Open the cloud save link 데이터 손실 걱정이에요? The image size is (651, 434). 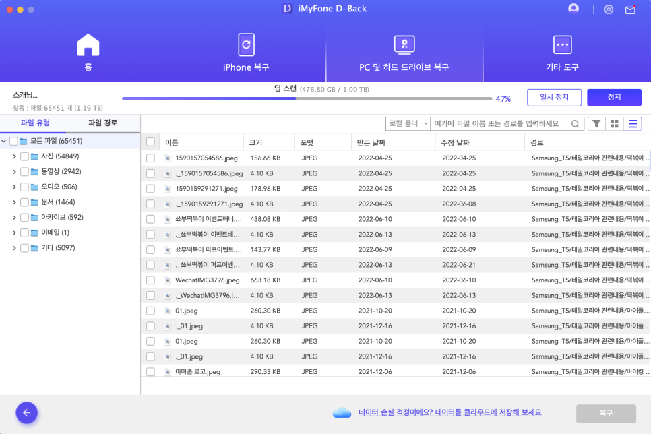pyautogui.click(x=450, y=413)
